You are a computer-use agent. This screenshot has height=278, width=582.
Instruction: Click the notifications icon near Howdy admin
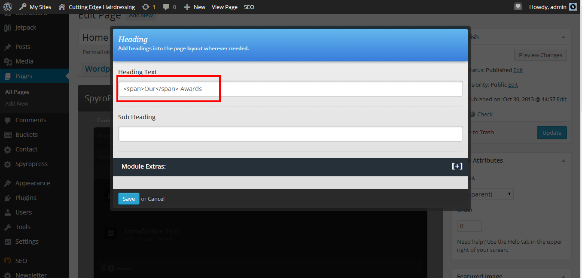coord(518,6)
